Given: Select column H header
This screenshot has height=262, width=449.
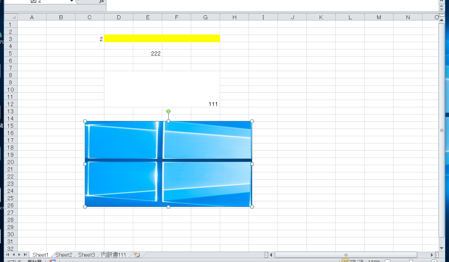Looking at the screenshot, I should [234, 17].
